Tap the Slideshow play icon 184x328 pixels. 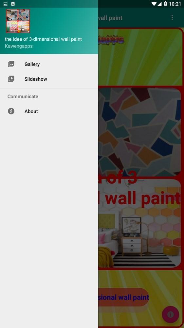click(x=11, y=79)
